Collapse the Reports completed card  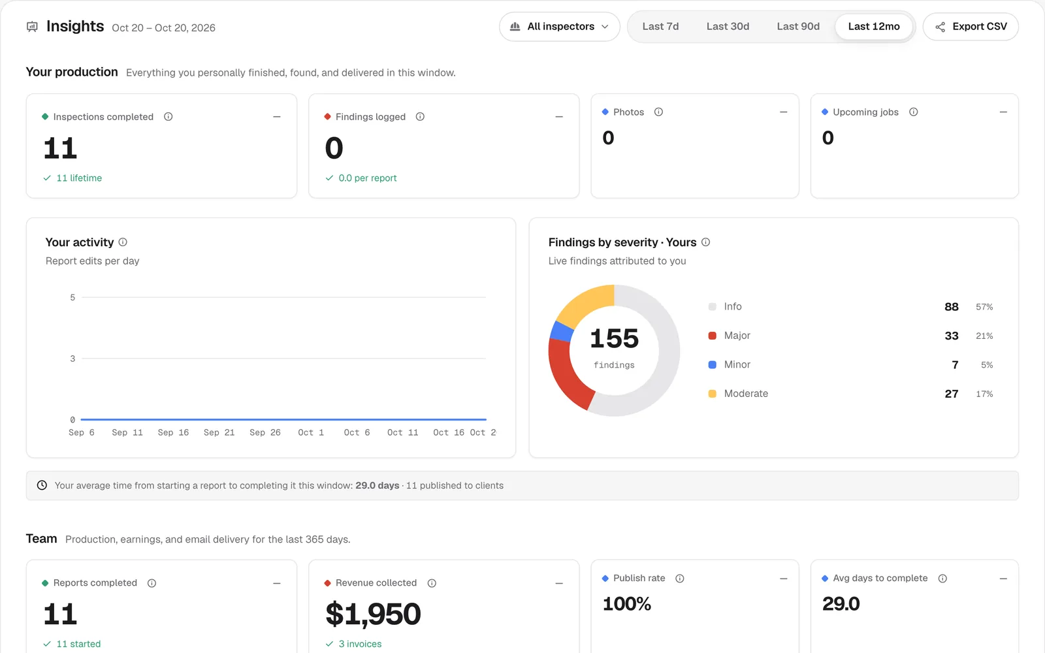[277, 583]
